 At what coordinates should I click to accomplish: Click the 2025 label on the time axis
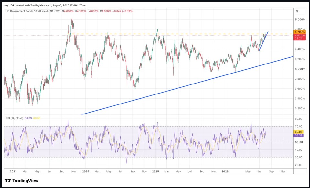click(155, 171)
